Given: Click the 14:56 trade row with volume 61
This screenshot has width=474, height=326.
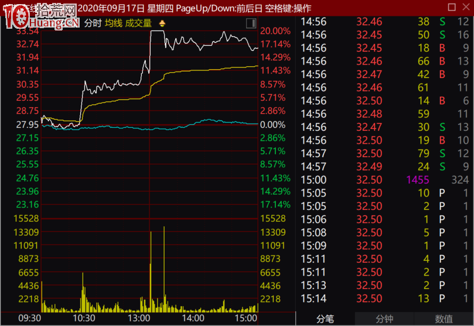Looking at the screenshot, I should point(384,88).
